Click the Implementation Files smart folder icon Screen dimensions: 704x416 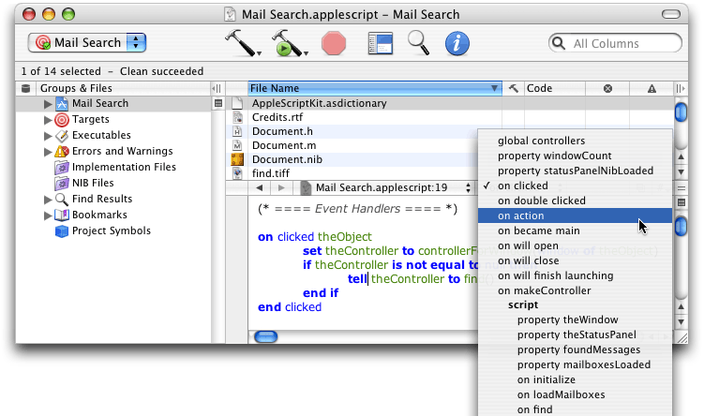(62, 168)
